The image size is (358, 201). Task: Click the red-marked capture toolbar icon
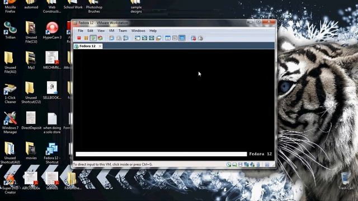coord(194,38)
